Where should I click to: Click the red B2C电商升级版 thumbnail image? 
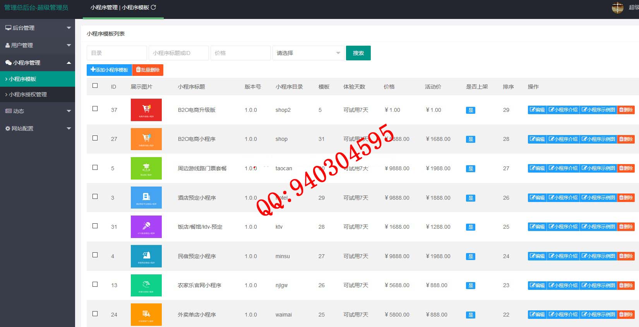coord(146,110)
